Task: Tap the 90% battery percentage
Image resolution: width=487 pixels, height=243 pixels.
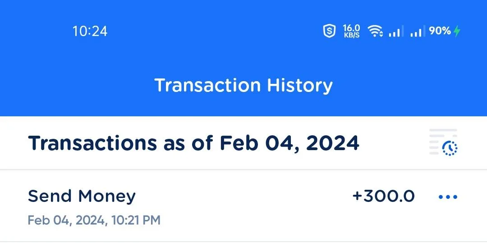Action: (x=440, y=31)
